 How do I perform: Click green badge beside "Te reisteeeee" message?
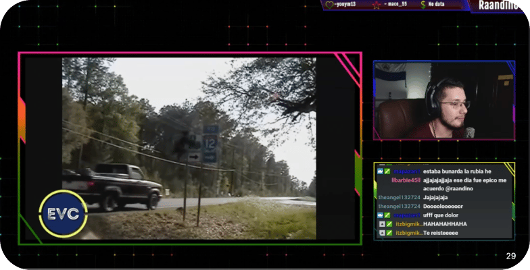[389, 232]
